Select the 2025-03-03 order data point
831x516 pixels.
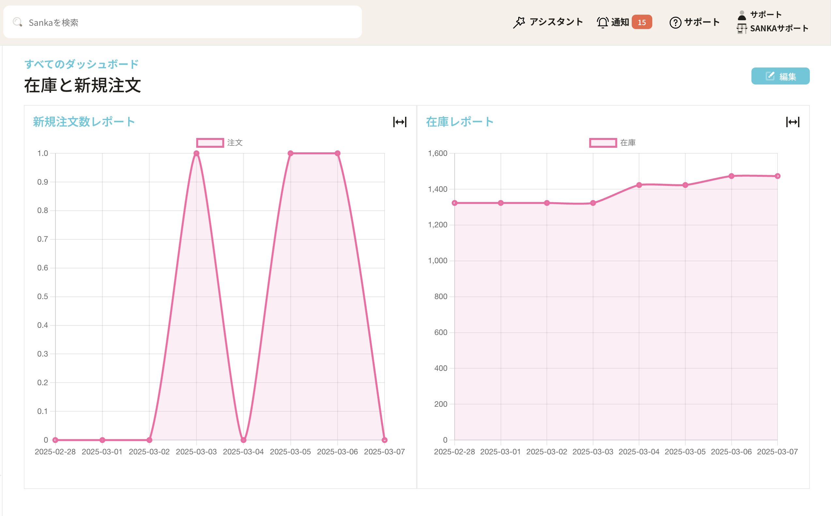point(196,154)
